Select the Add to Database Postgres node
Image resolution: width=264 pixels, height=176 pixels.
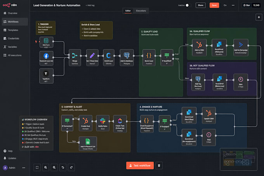127,58
